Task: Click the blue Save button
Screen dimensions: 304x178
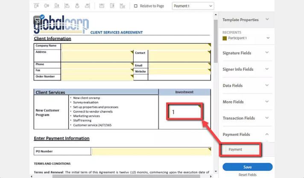Action: coord(247,167)
